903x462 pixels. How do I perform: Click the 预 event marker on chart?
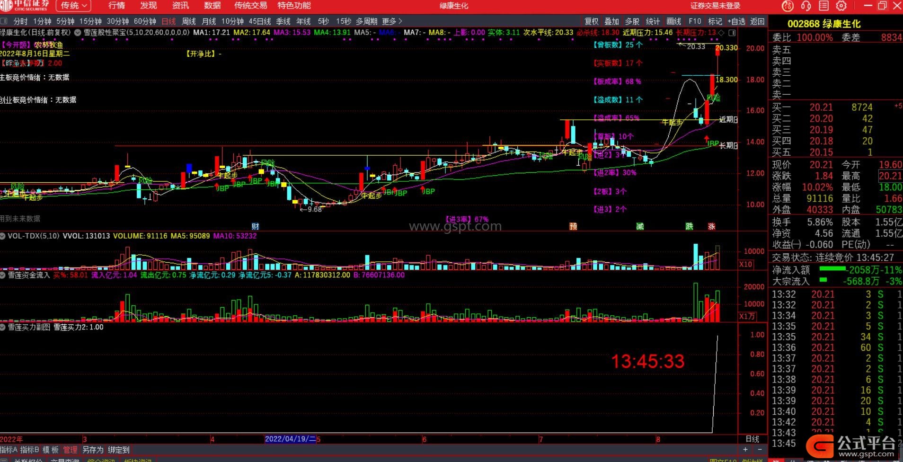(x=573, y=226)
